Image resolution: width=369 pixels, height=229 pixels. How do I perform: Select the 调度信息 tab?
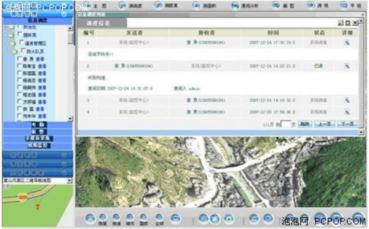102,23
